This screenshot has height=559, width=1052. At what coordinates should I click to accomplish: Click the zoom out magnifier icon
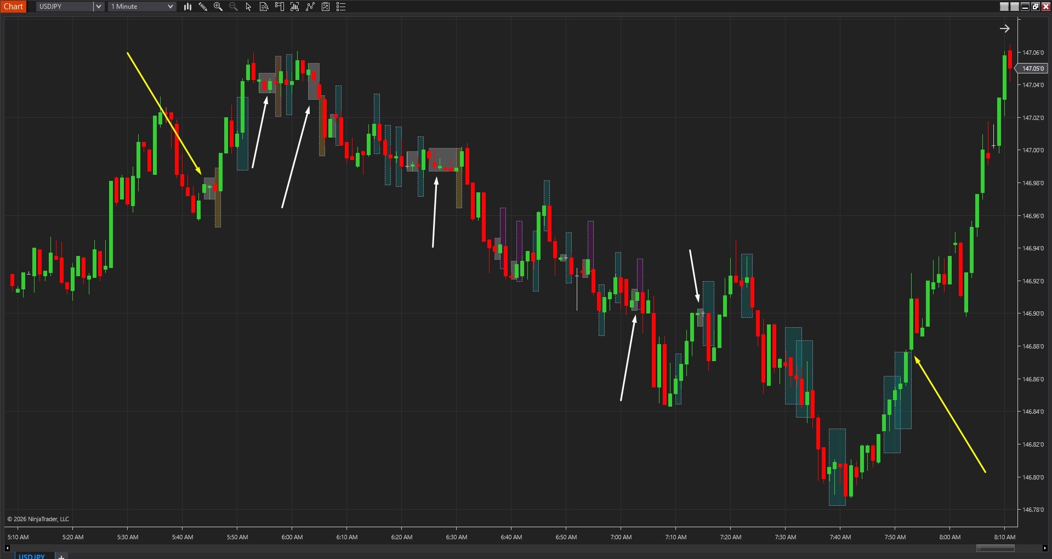click(x=234, y=7)
